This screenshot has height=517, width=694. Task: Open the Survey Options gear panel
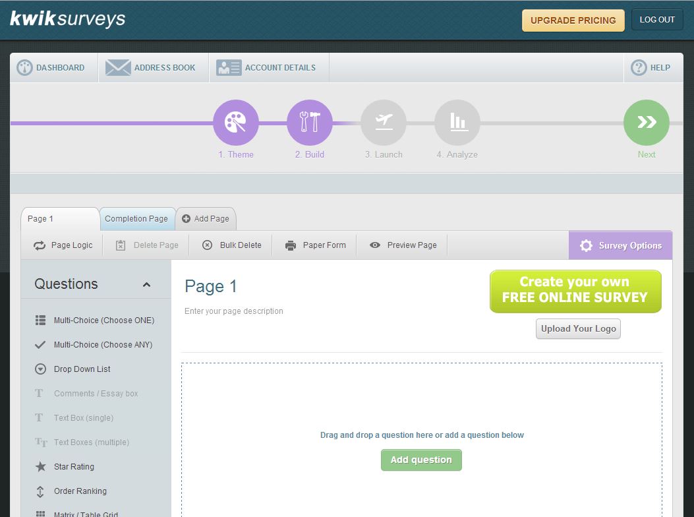[620, 245]
